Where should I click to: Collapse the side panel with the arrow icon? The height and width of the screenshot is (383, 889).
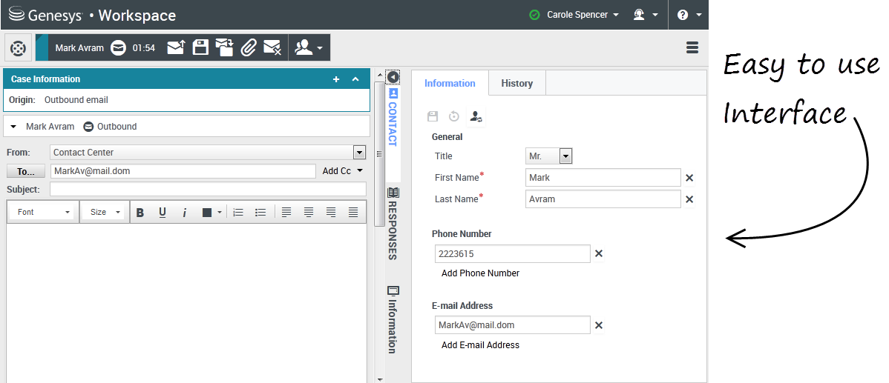point(393,77)
